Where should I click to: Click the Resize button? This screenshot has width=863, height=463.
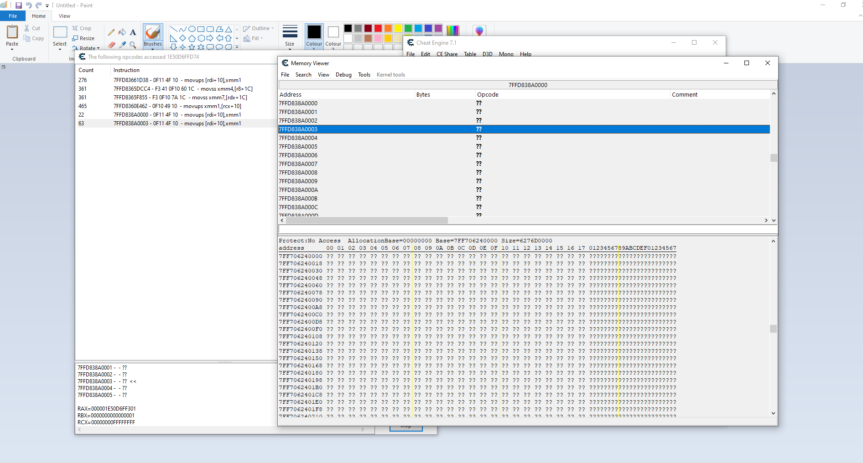coord(83,38)
